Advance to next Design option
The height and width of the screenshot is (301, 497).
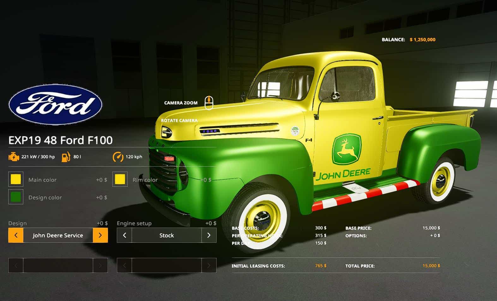point(100,235)
